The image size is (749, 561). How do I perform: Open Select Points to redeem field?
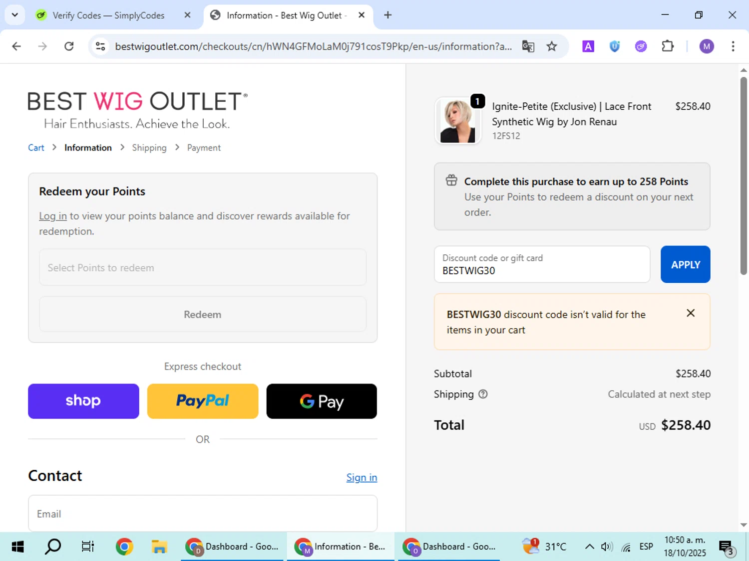click(x=203, y=267)
